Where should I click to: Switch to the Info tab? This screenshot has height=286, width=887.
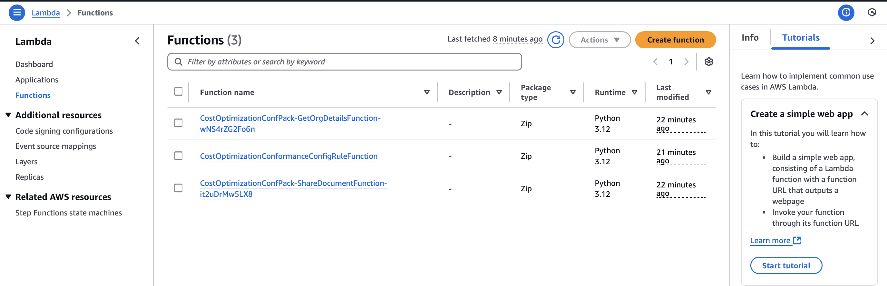tap(750, 37)
